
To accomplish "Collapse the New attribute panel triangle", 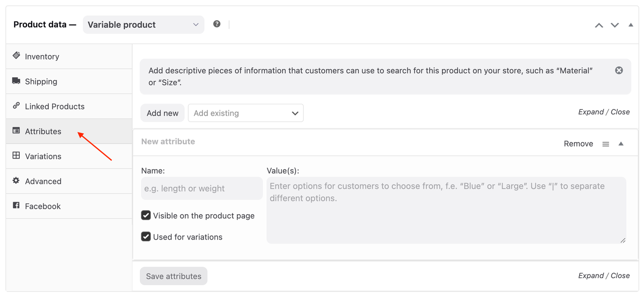I will [x=621, y=144].
